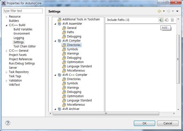Open Build Variables page
The image size is (183, 131).
(23, 29)
